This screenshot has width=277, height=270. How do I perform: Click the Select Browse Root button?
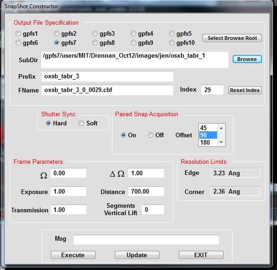tap(232, 38)
